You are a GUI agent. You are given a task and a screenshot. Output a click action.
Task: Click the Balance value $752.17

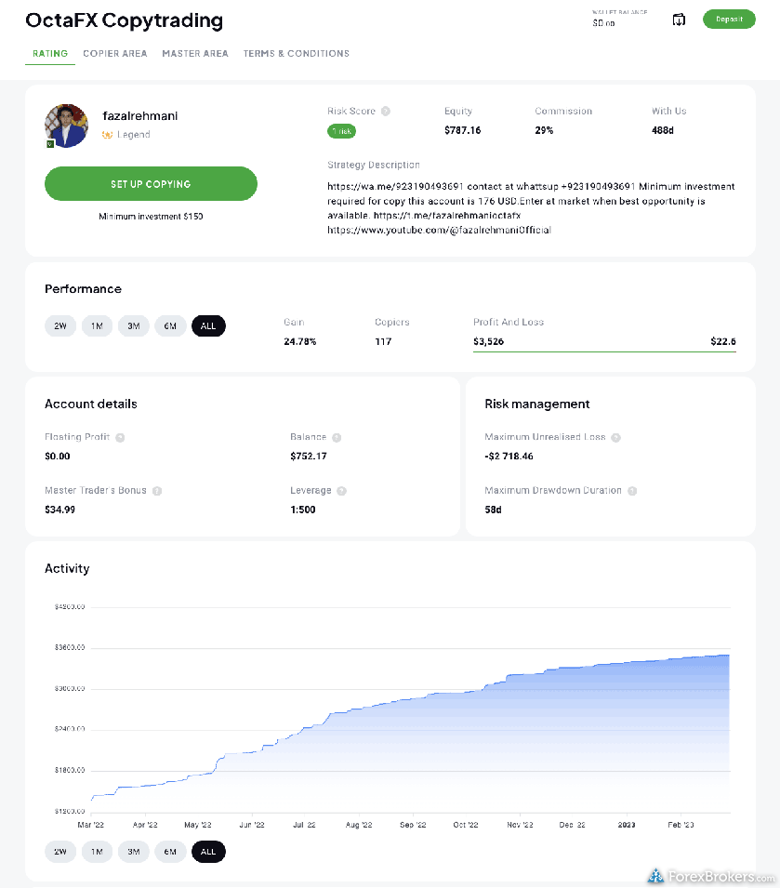309,457
